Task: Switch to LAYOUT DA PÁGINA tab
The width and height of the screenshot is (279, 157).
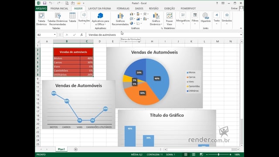Action: tap(99, 8)
